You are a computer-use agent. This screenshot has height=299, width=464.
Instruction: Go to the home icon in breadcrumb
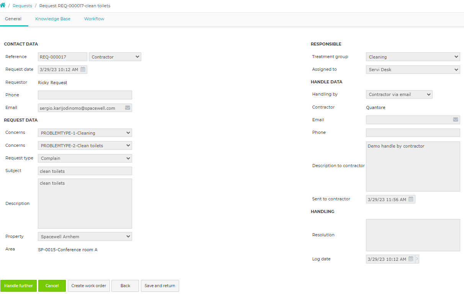pos(3,5)
